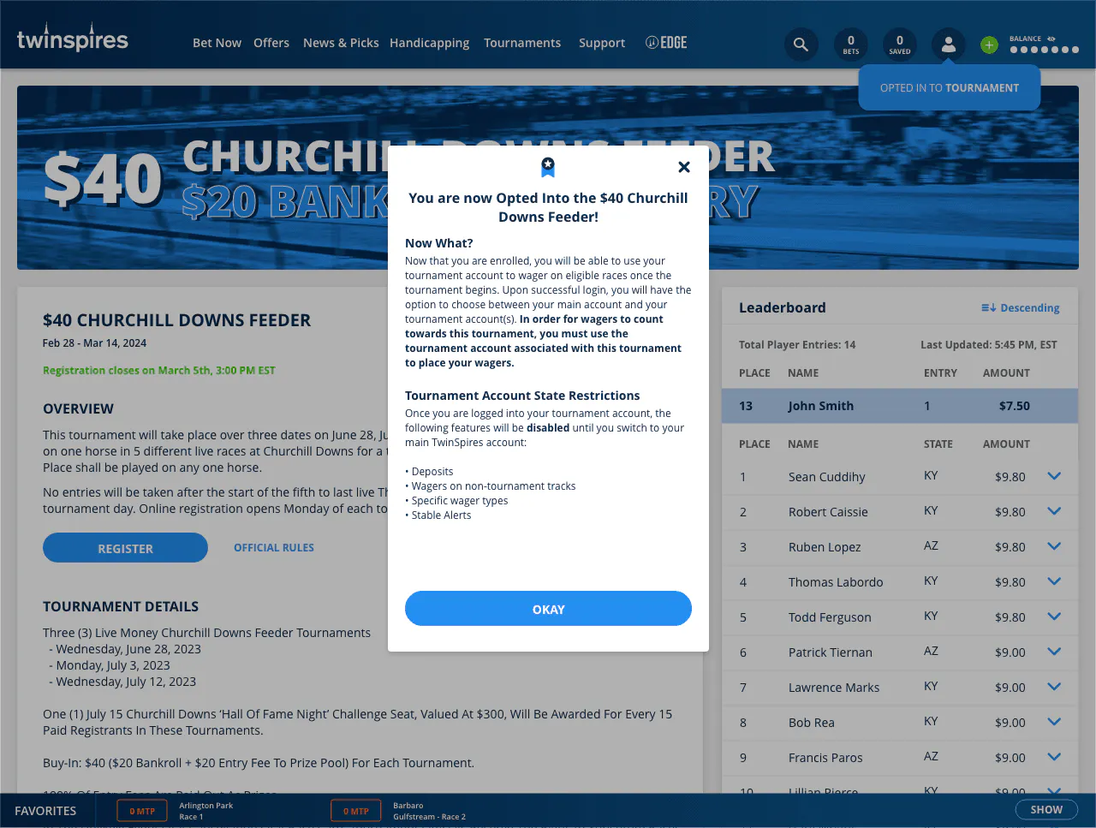This screenshot has height=828, width=1096.
Task: Toggle balance visibility eye icon
Action: click(1051, 39)
